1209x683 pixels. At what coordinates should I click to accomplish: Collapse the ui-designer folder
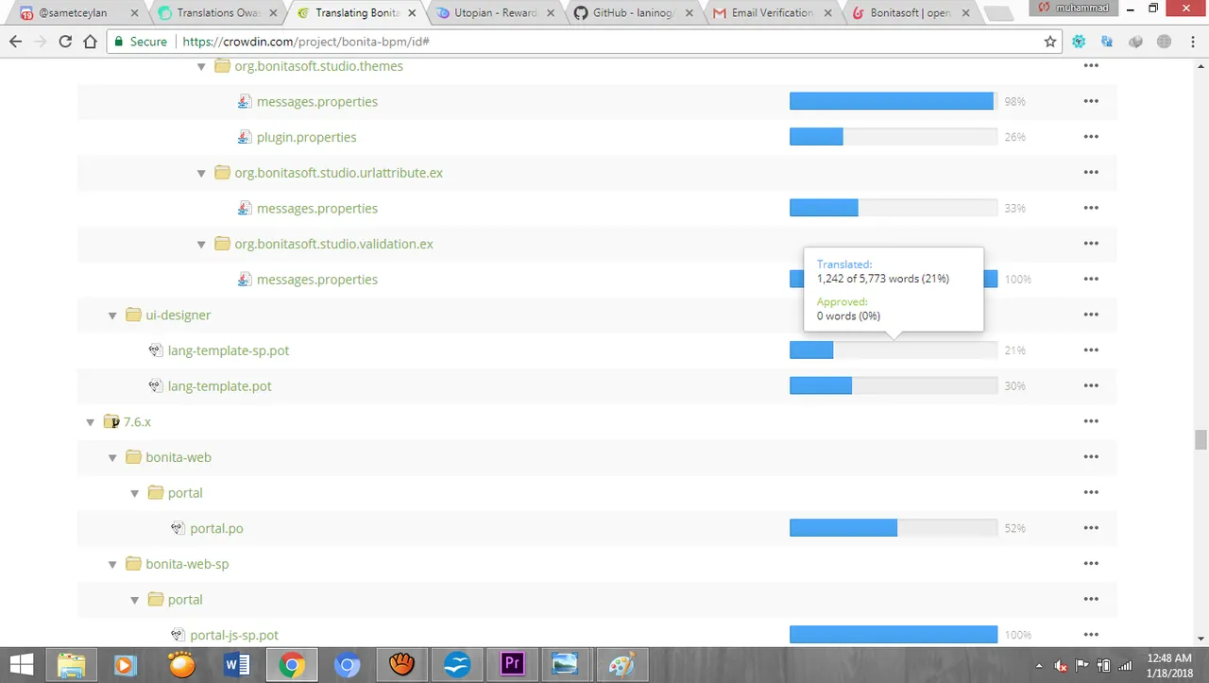(112, 316)
